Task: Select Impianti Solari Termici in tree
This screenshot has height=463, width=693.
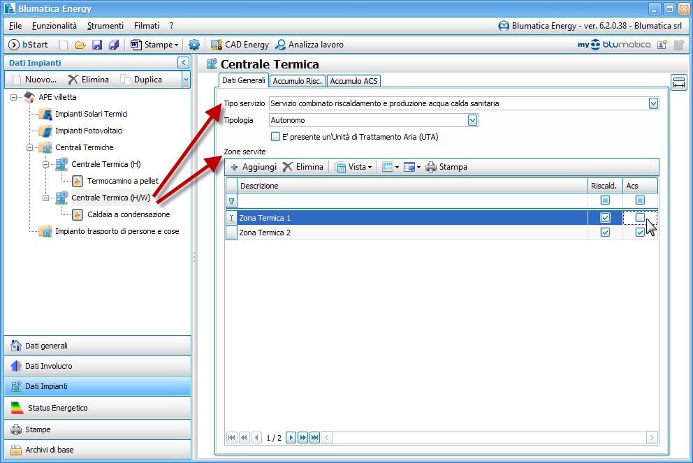Action: (91, 114)
